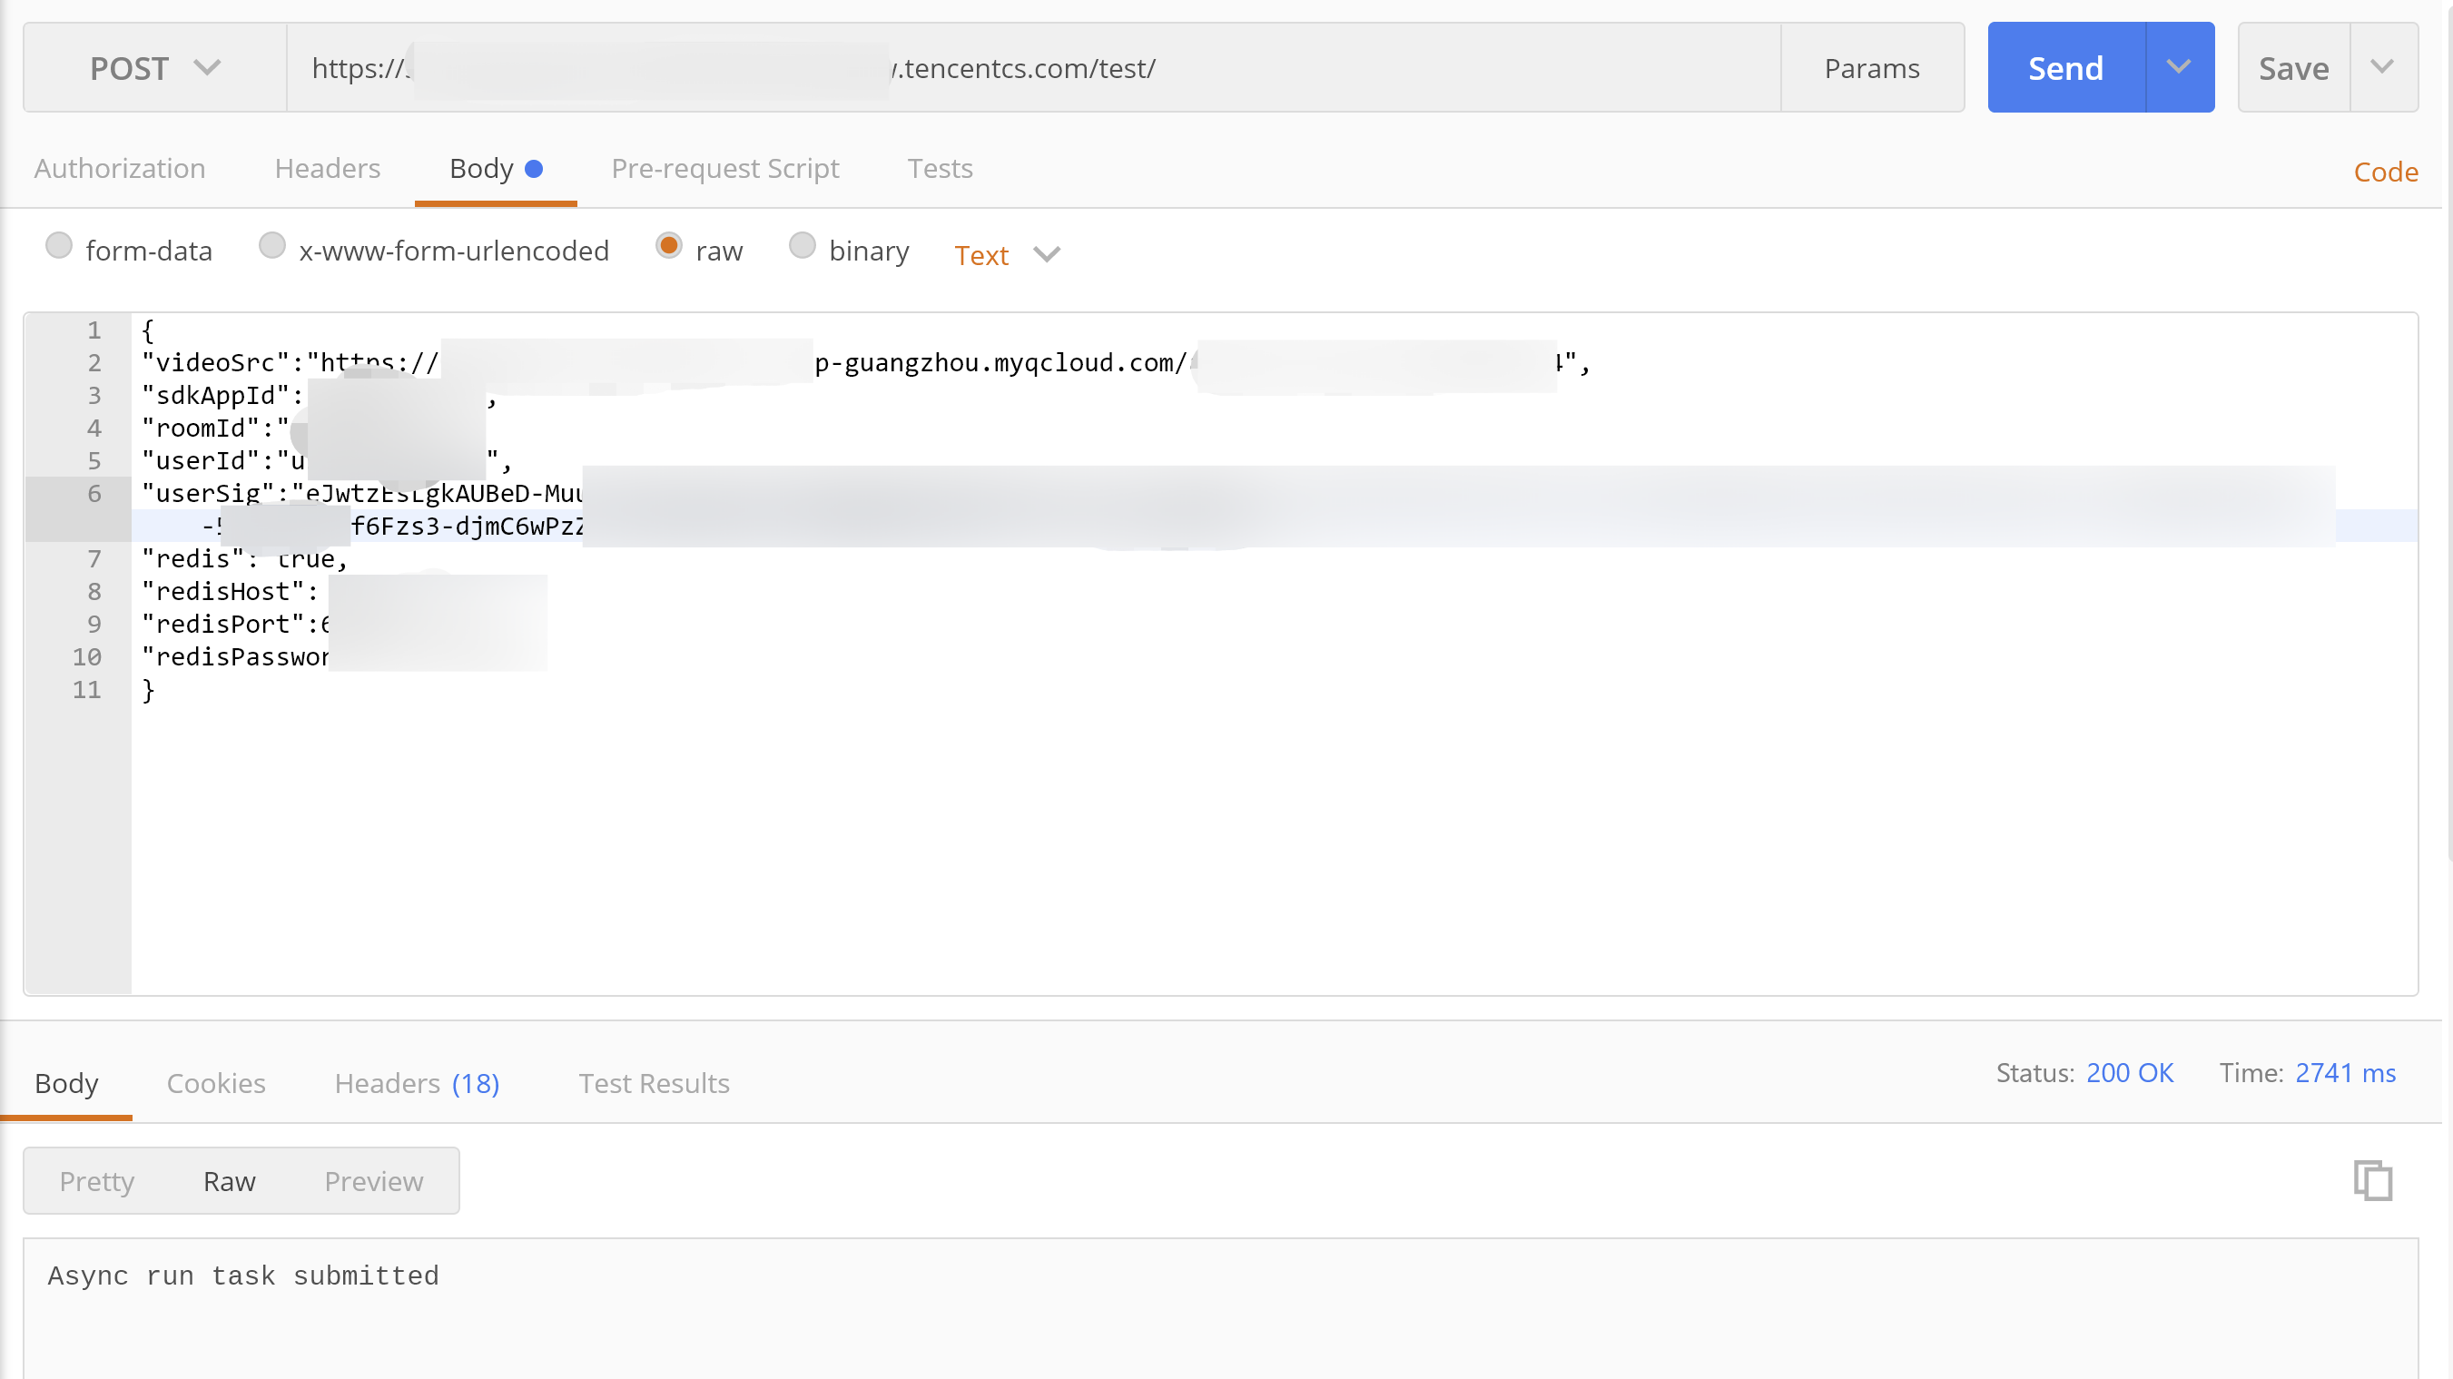Copy response to clipboard icon
2453x1379 pixels.
coord(2373,1181)
